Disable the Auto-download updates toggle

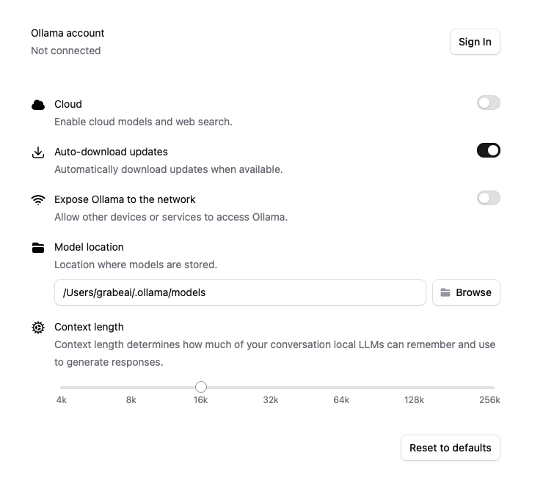pyautogui.click(x=489, y=150)
